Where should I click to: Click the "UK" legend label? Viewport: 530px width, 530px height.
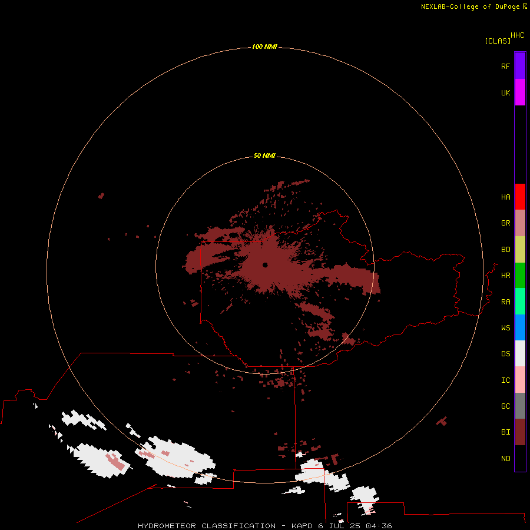506,92
